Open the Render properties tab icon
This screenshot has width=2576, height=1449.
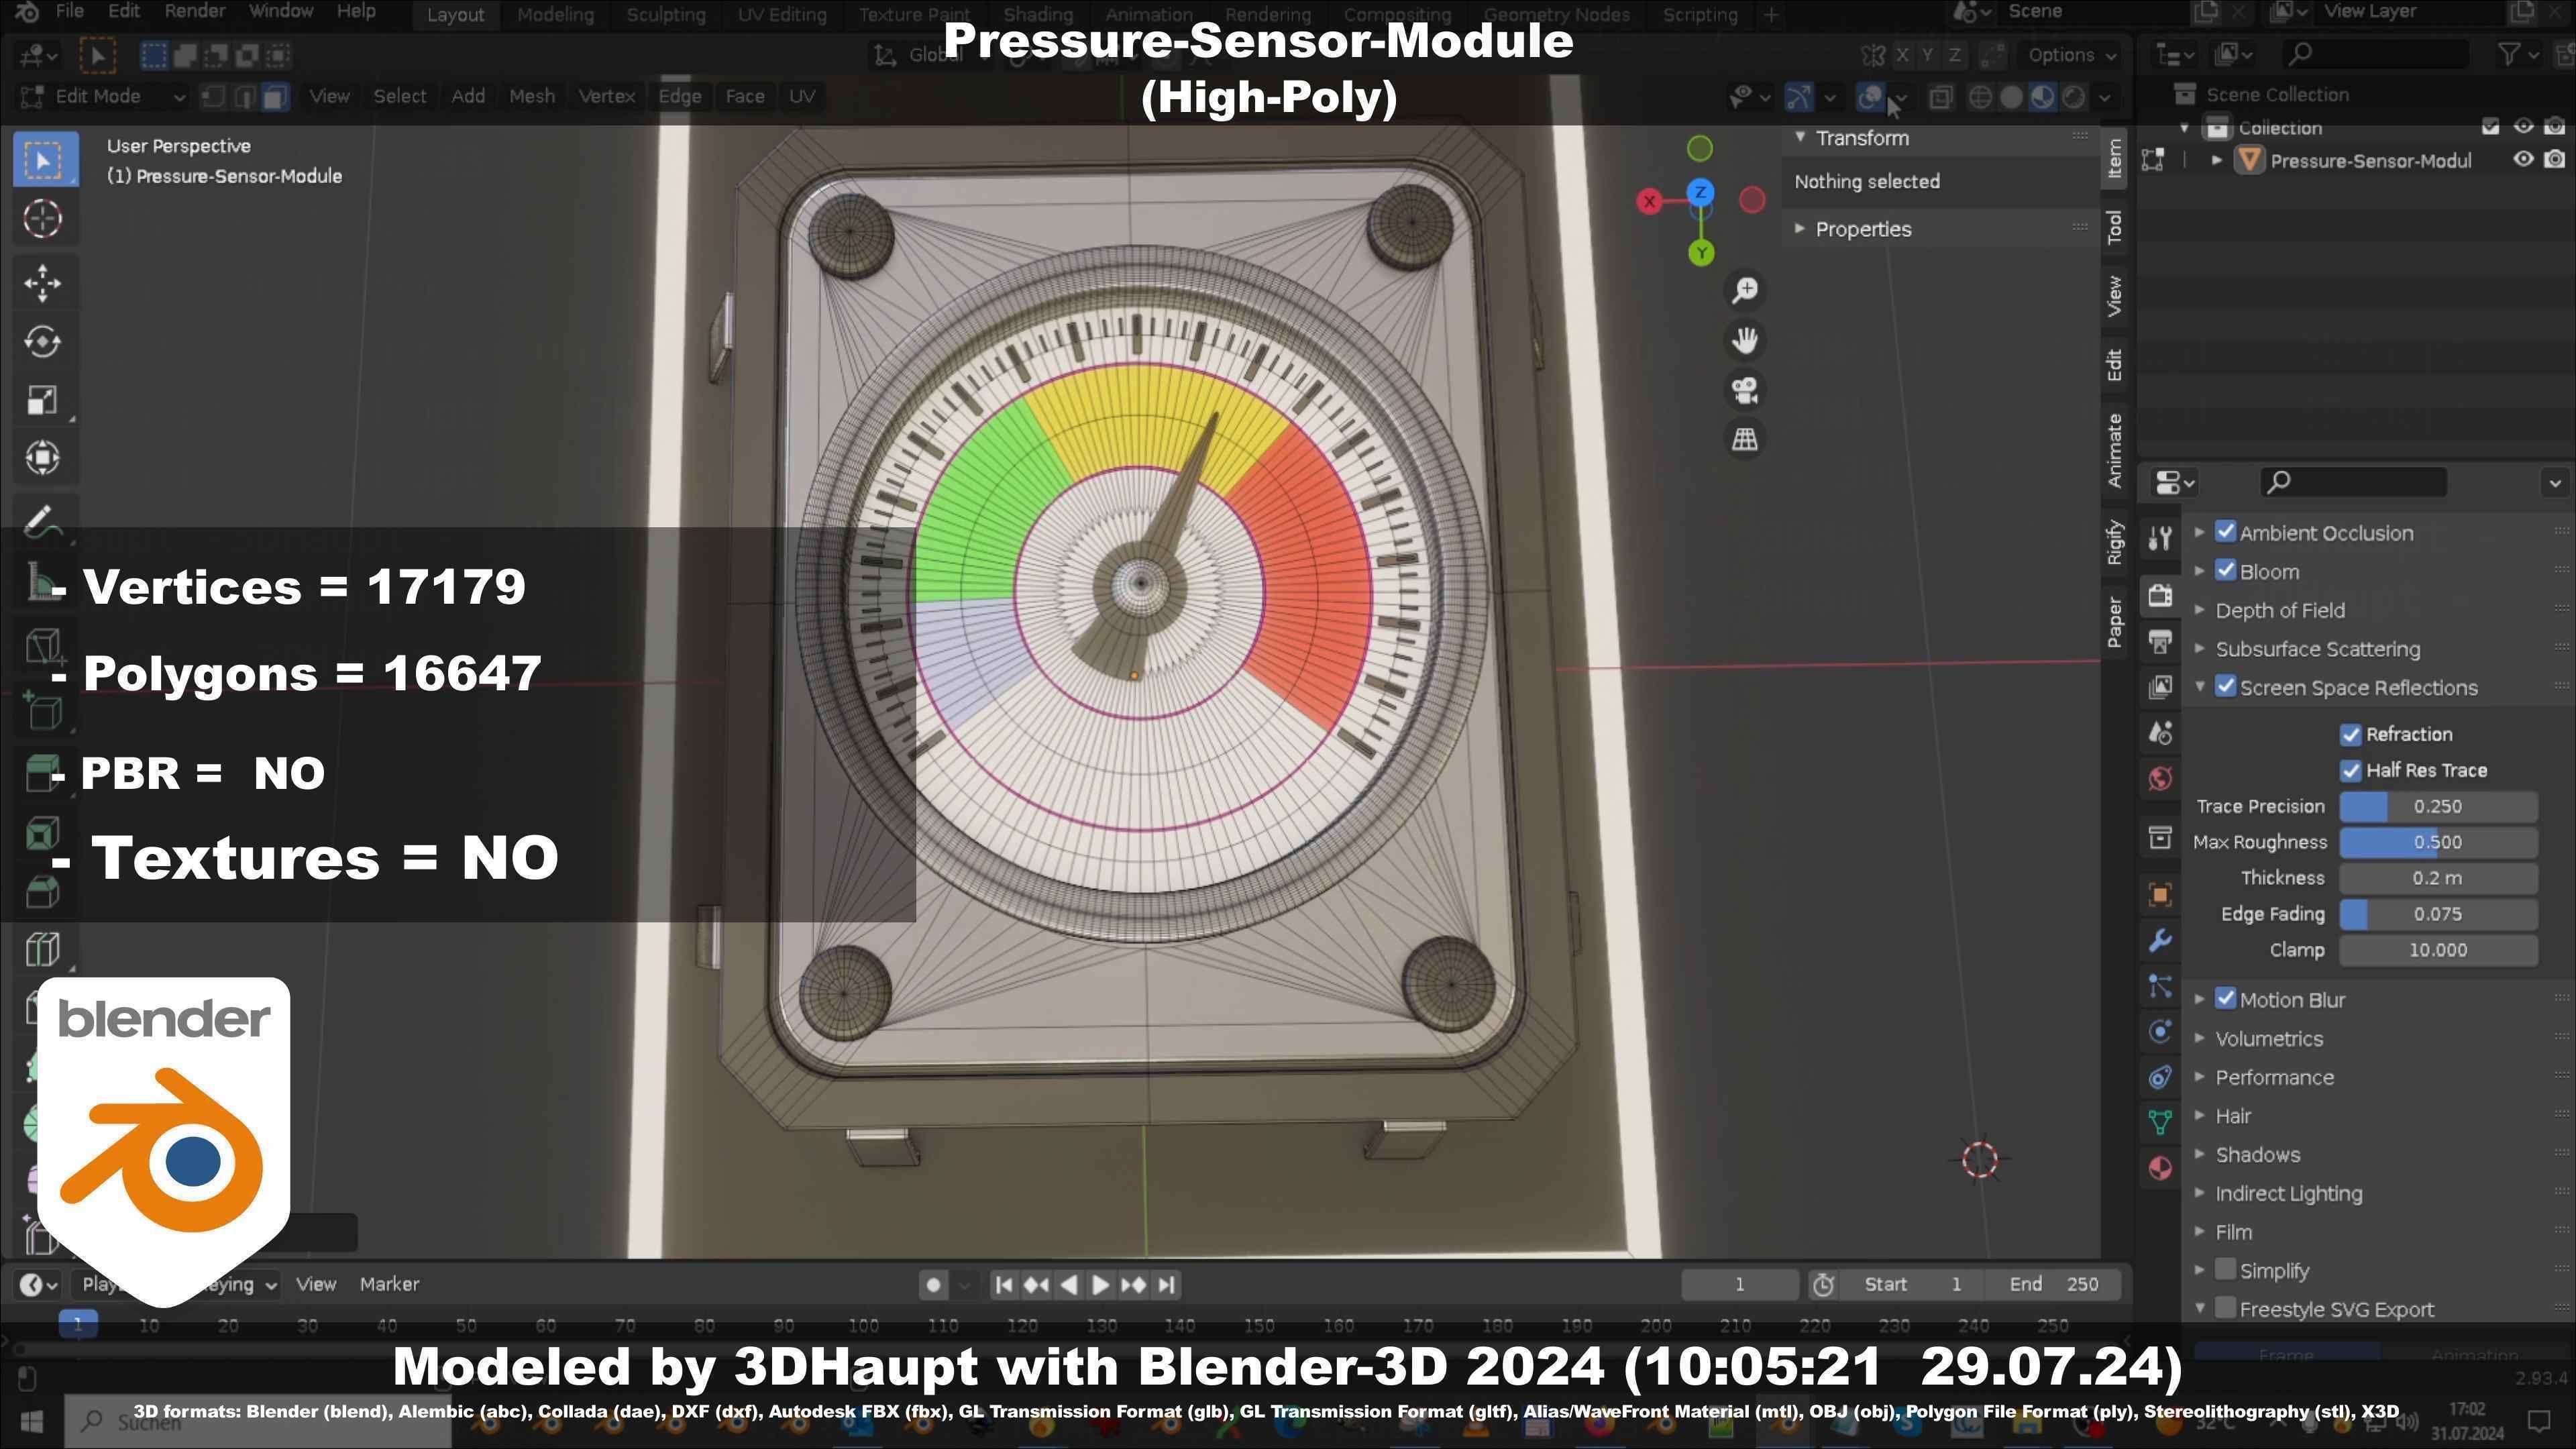tap(2160, 596)
